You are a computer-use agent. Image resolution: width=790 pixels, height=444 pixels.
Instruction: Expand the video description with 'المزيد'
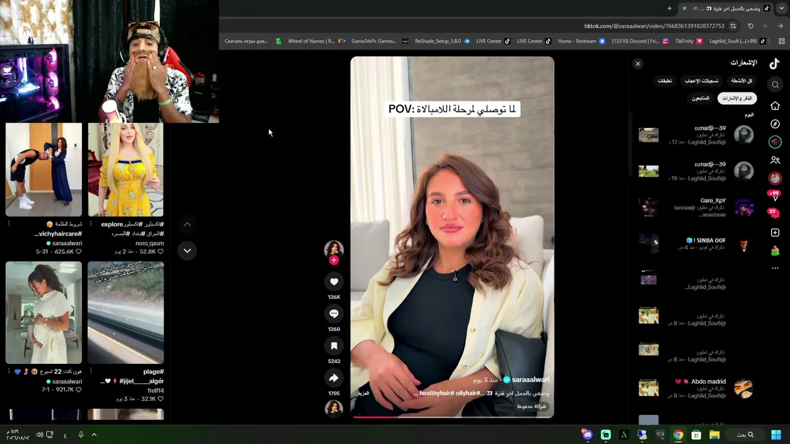click(x=364, y=393)
